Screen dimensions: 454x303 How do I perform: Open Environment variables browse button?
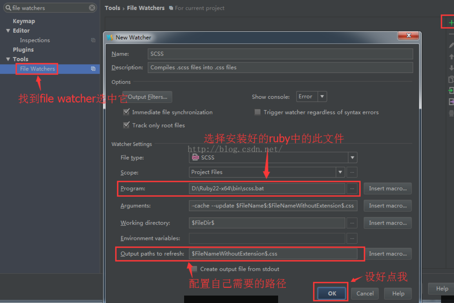pyautogui.click(x=352, y=238)
